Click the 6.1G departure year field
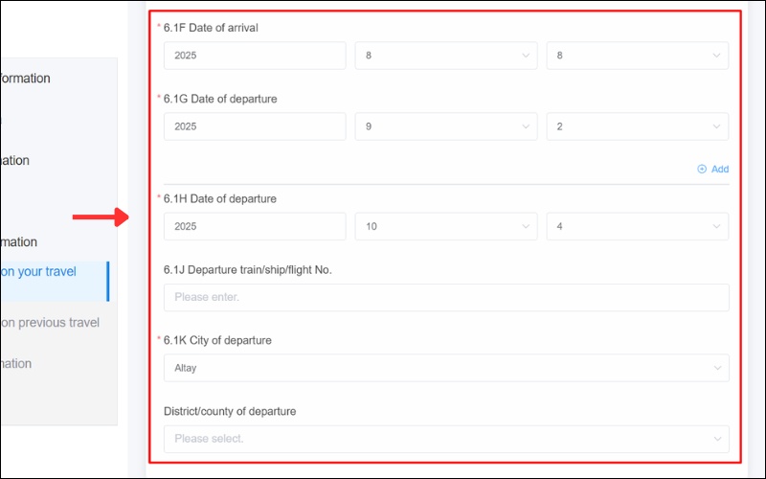Viewport: 766px width, 479px height. (254, 126)
